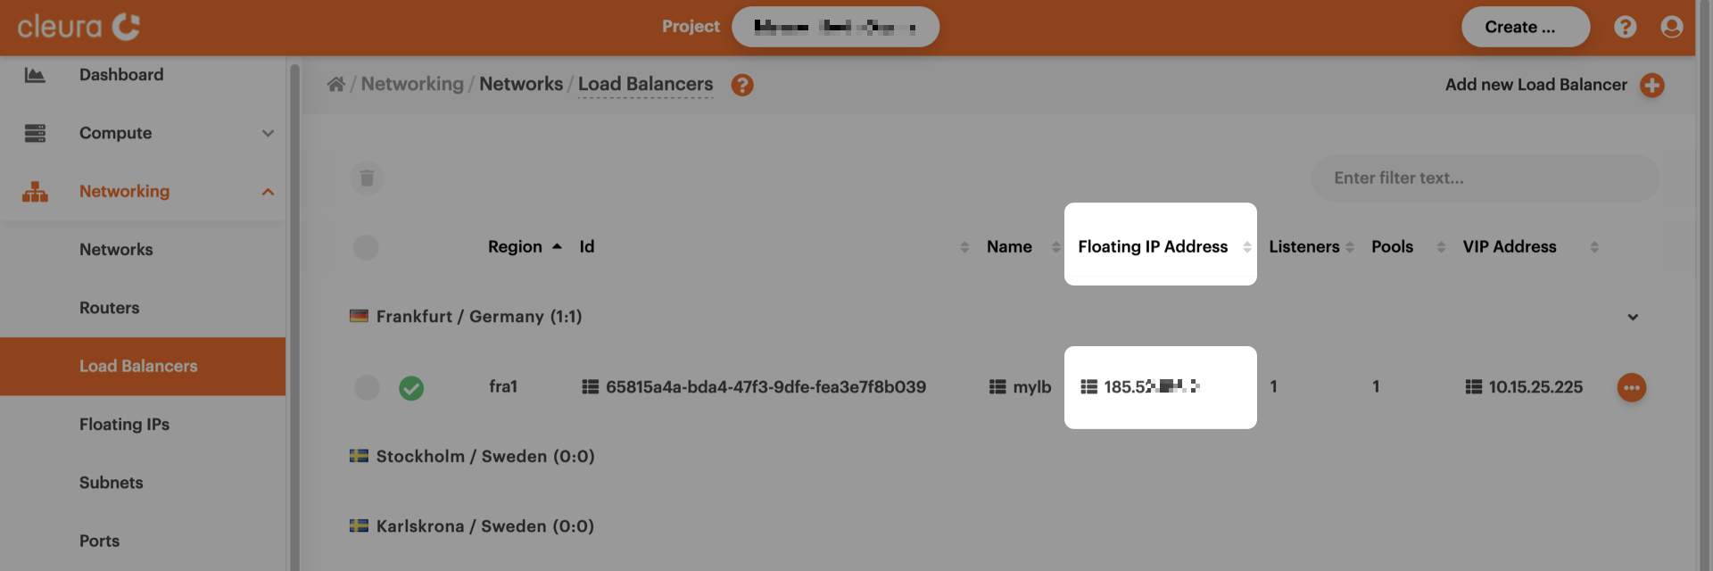Click the Enter filter text field
The image size is (1713, 571).
[1484, 178]
